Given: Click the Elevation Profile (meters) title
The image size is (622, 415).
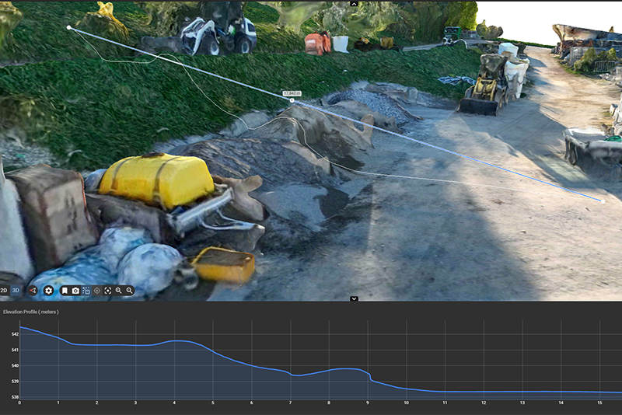Looking at the screenshot, I should click(x=31, y=312).
